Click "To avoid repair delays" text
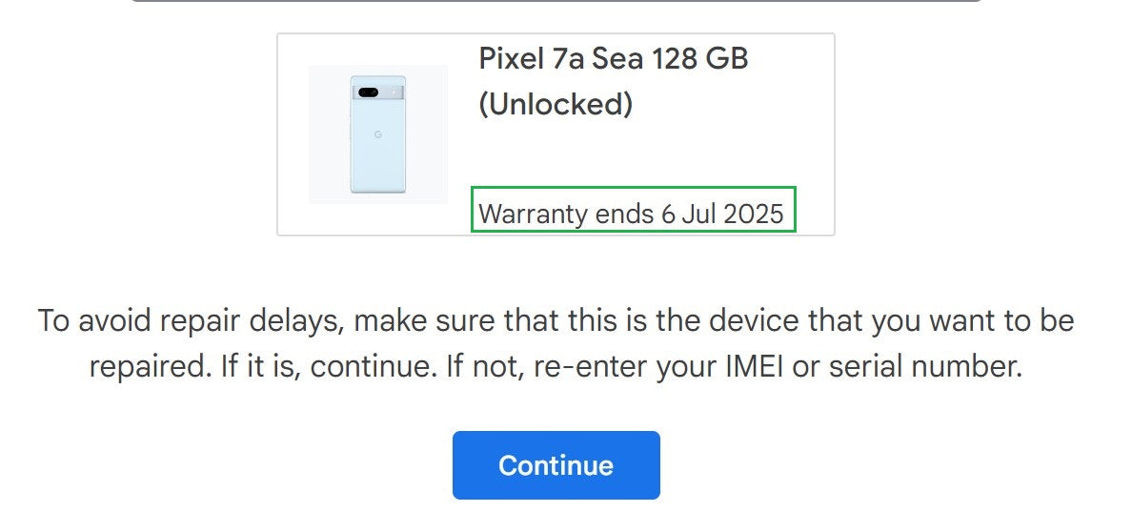 189,320
